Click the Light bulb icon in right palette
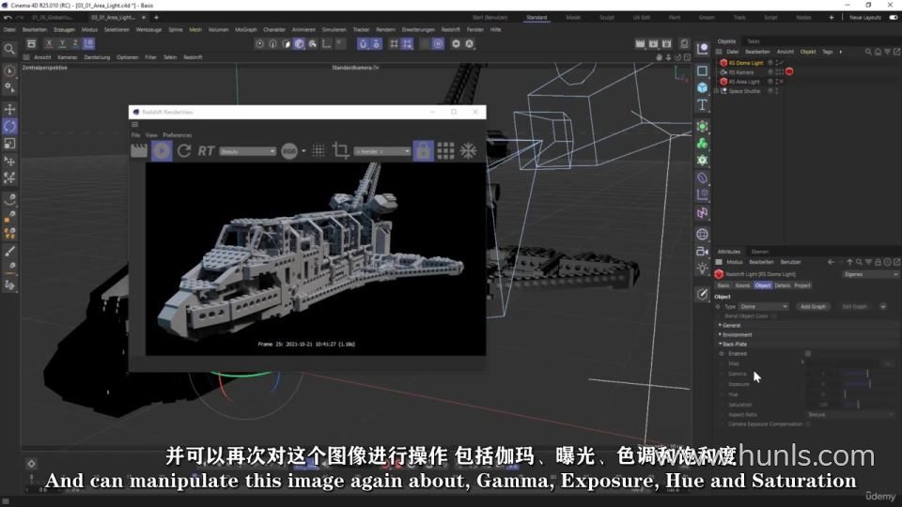 703,269
